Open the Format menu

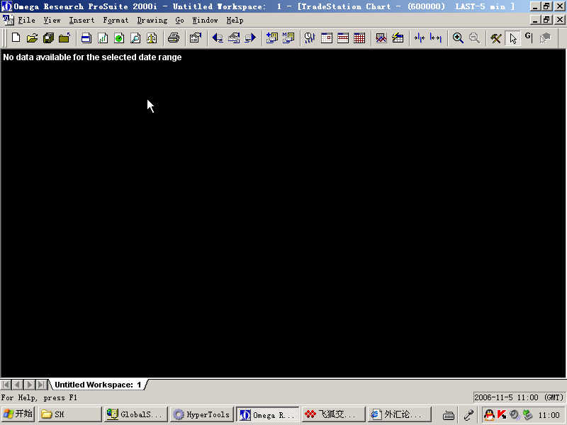point(116,21)
